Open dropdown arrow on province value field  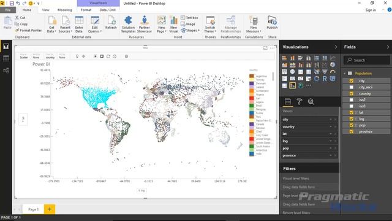[x=331, y=155]
